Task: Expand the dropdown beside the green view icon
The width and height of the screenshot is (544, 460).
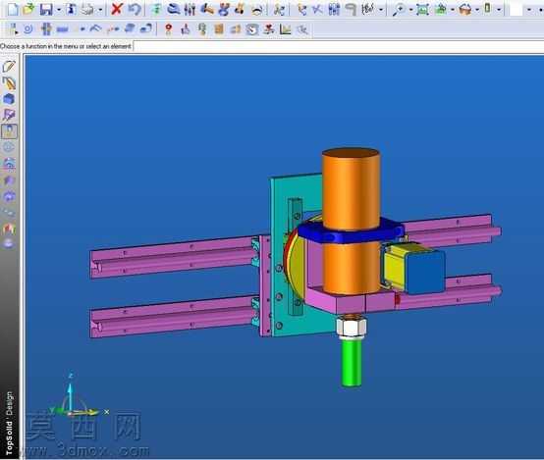Action: tap(453, 10)
